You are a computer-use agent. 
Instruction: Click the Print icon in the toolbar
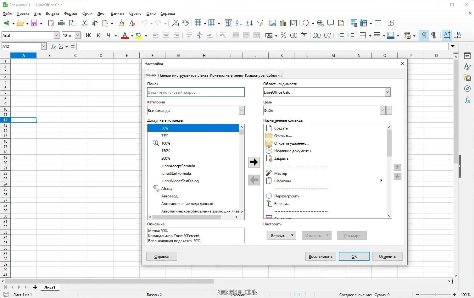tap(61, 23)
